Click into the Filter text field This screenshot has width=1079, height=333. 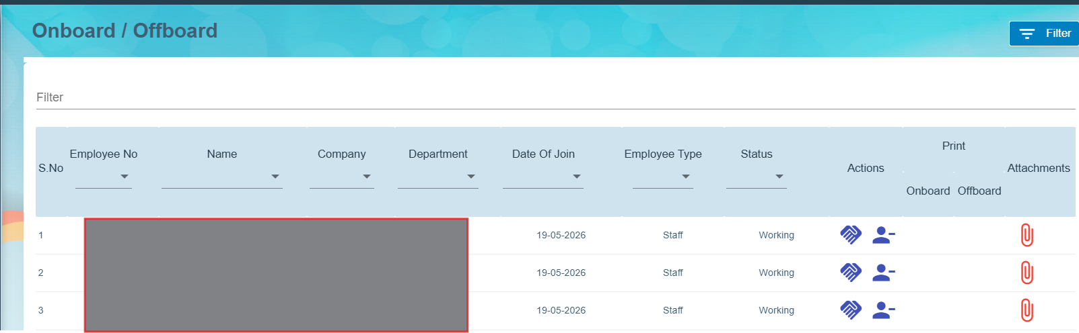[555, 97]
